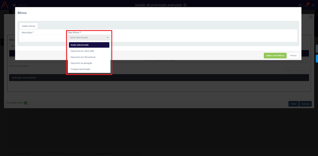318x156 pixels.
Task: Select Produto bonificado bonus type
Action: tap(80, 69)
